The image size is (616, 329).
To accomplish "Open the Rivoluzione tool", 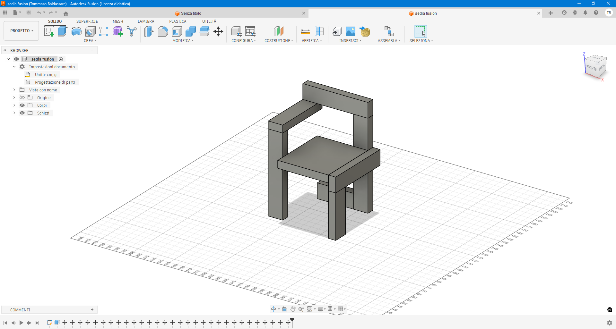I will click(76, 31).
